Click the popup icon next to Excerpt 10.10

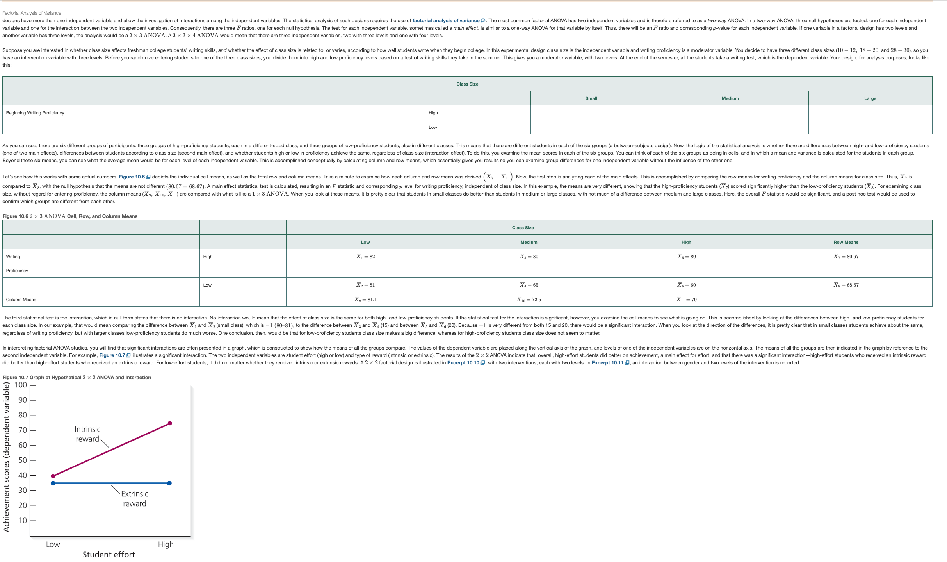click(482, 363)
